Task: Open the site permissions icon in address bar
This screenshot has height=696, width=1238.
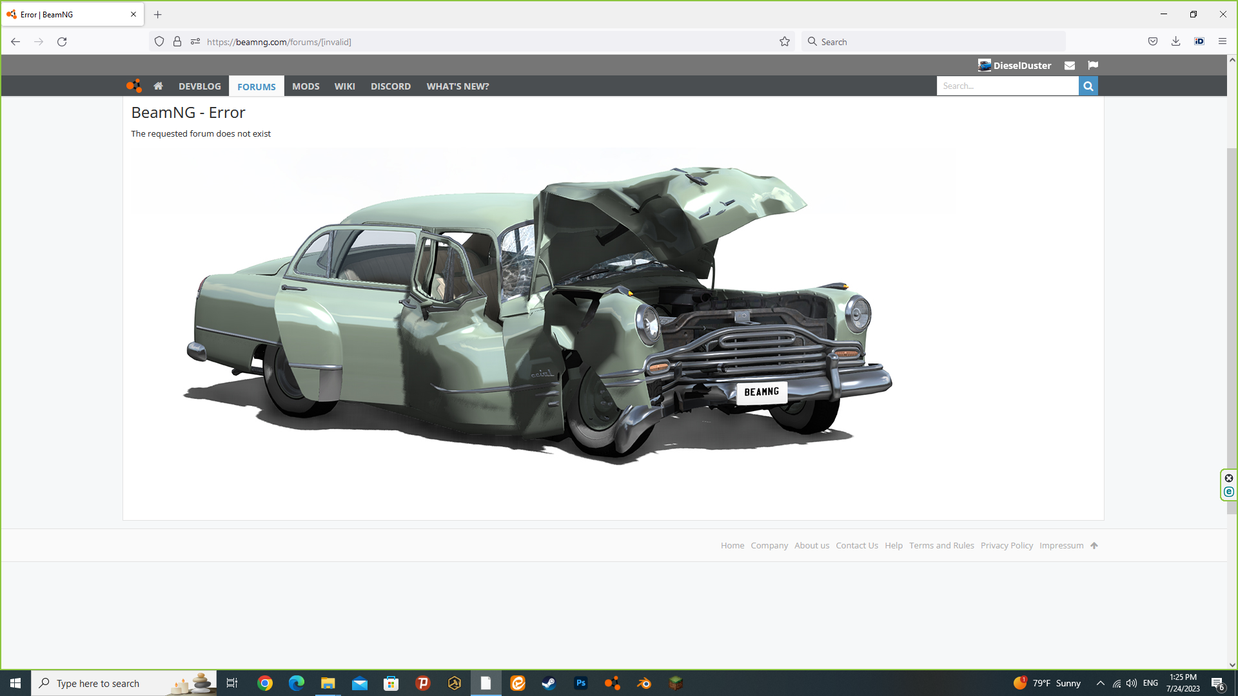Action: (x=195, y=42)
